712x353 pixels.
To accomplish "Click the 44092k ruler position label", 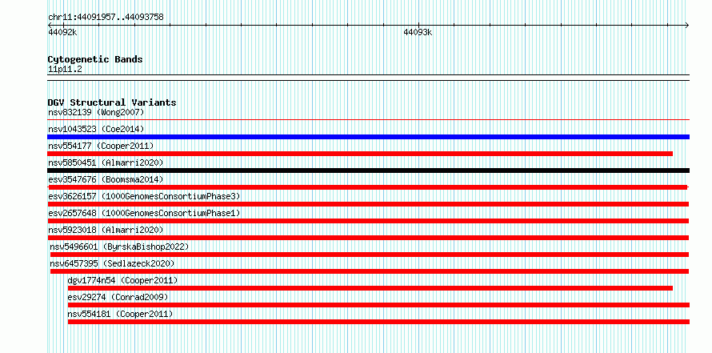I will pos(62,32).
